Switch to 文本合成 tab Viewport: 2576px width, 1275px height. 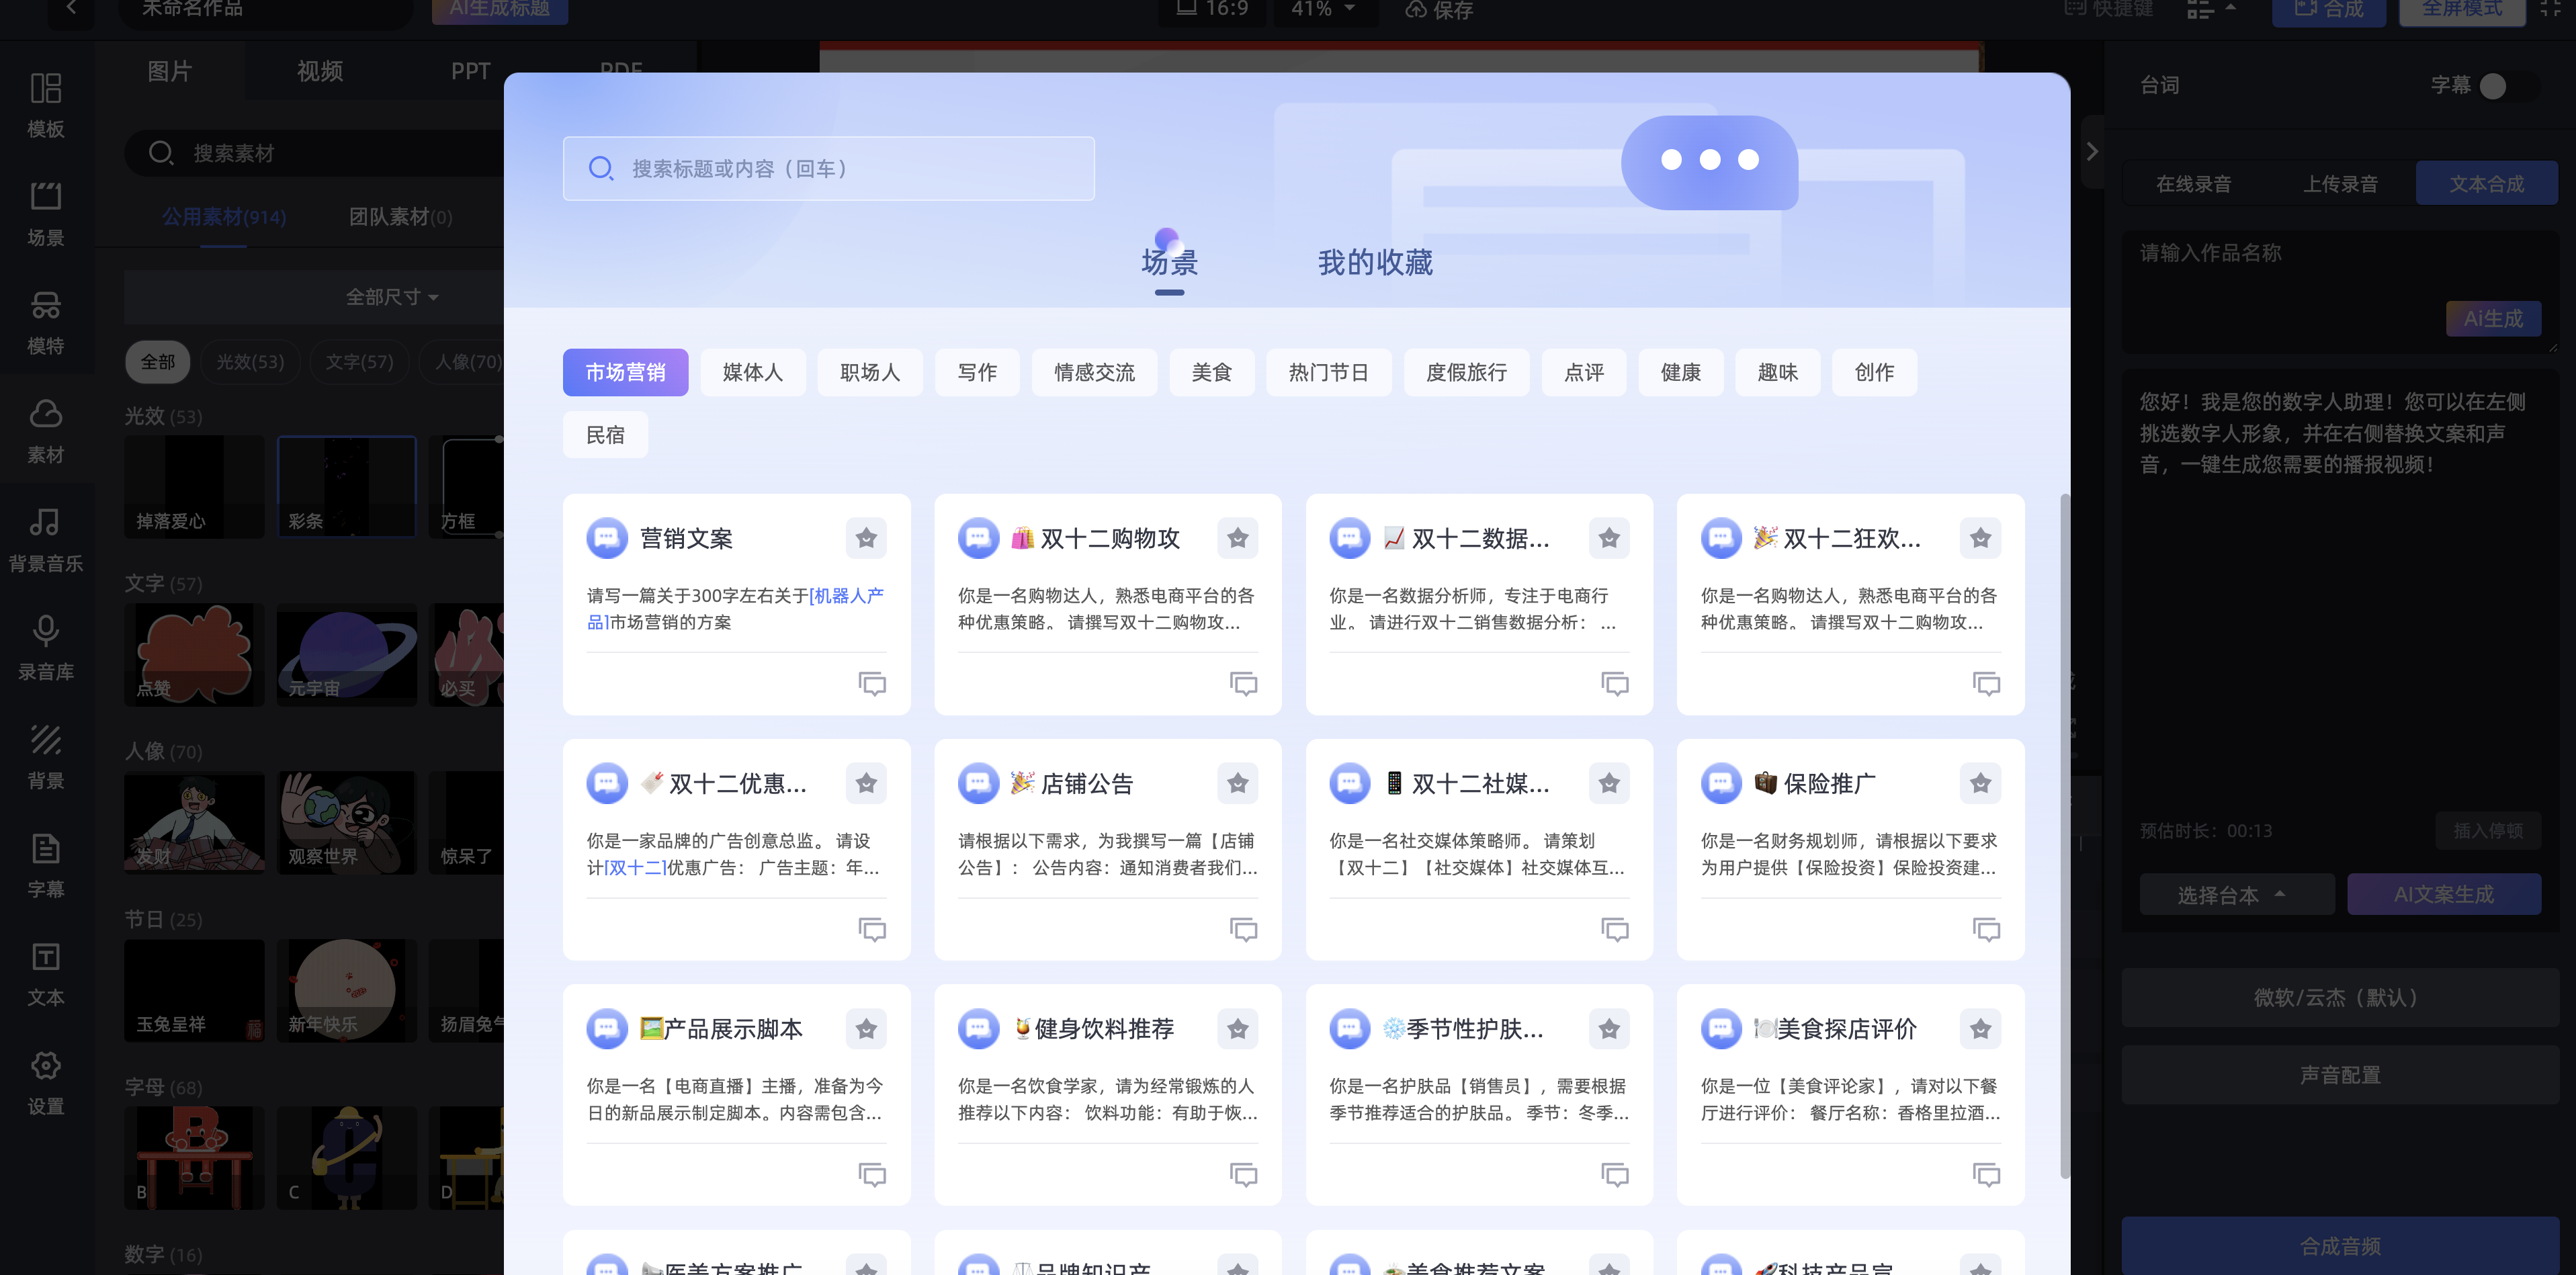tap(2486, 183)
